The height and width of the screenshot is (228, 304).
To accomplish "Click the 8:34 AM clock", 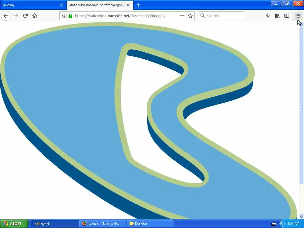I will coord(293,224).
